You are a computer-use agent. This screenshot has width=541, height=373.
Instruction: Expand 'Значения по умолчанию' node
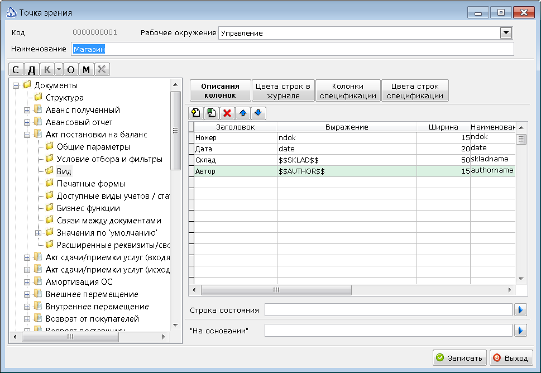[x=39, y=233]
